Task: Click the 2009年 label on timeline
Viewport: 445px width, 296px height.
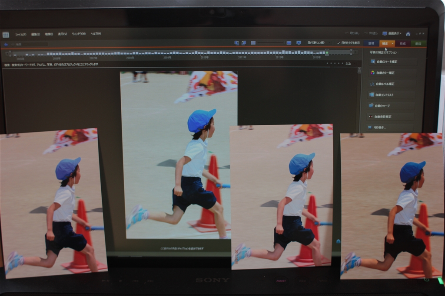Action: click(167, 58)
